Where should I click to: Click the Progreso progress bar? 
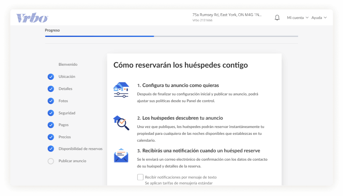(171, 36)
